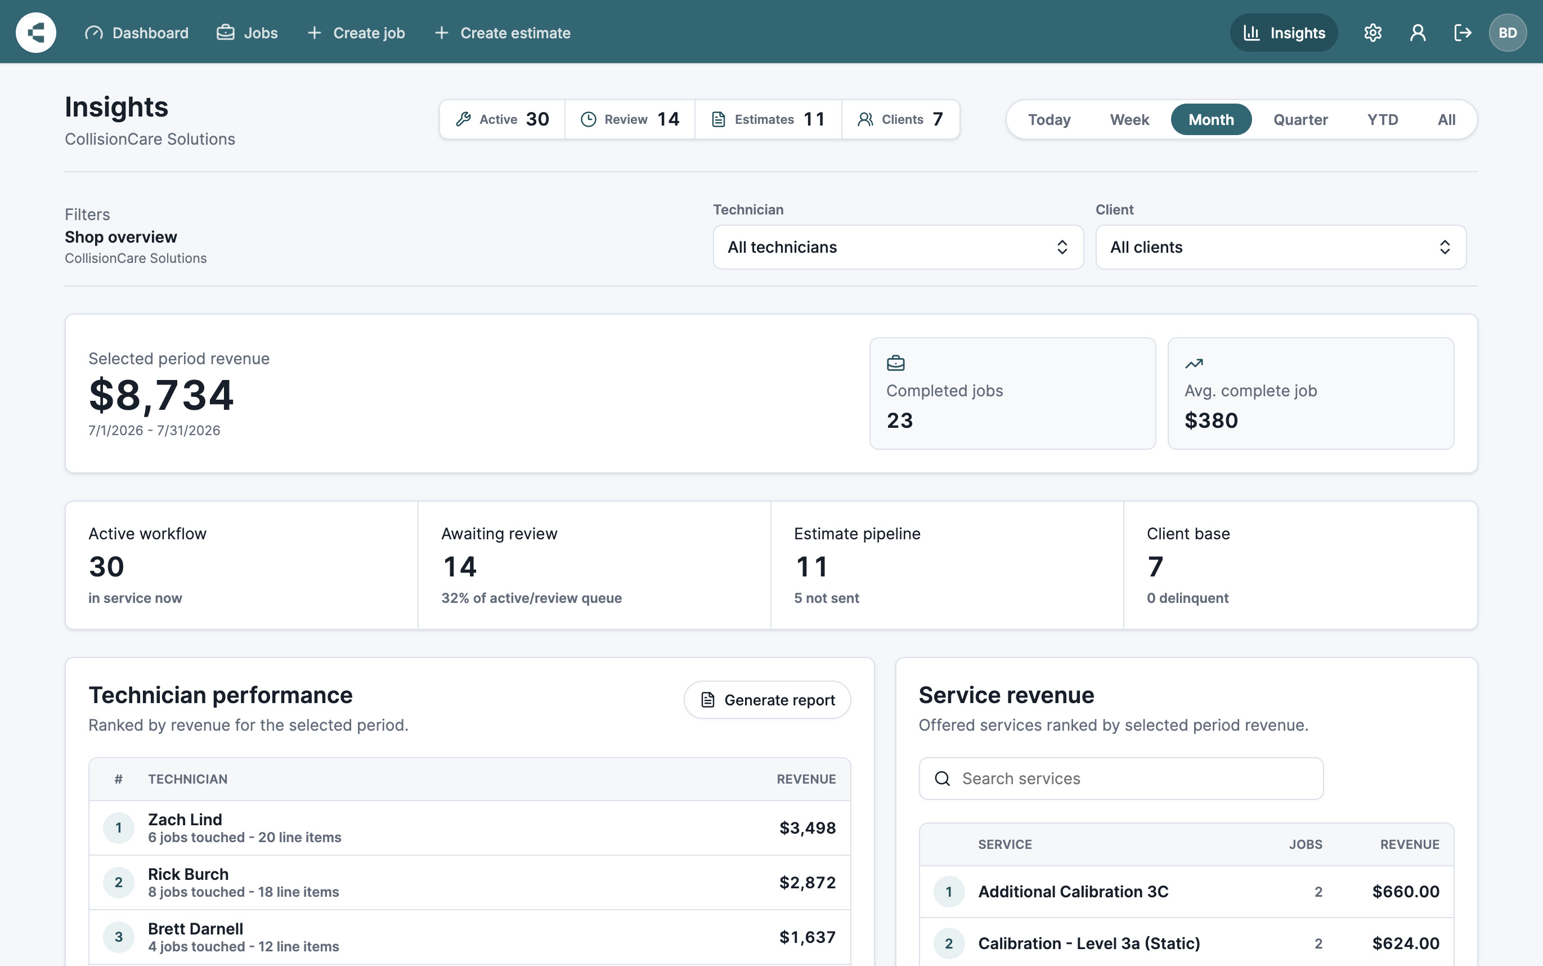Select the Today period
The height and width of the screenshot is (966, 1543).
click(1049, 119)
